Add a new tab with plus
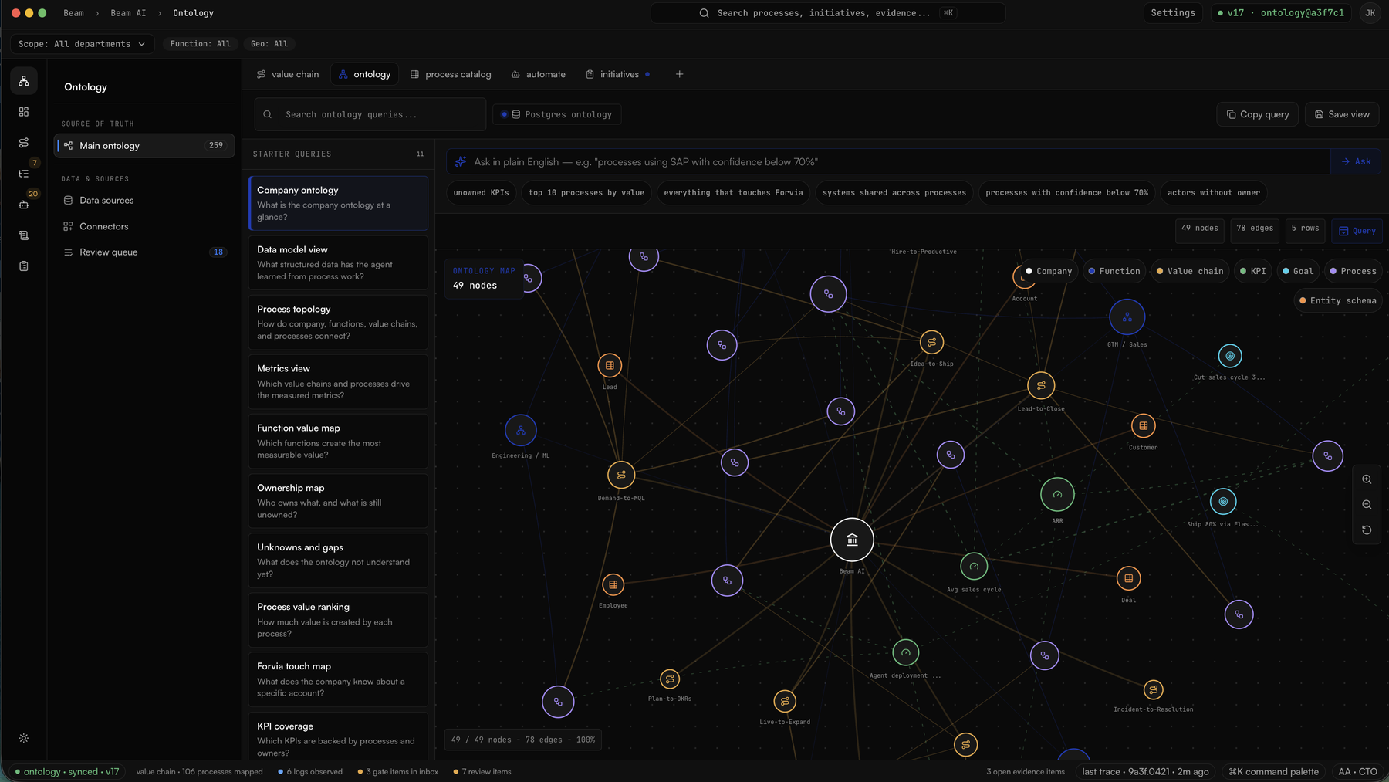 (x=679, y=74)
